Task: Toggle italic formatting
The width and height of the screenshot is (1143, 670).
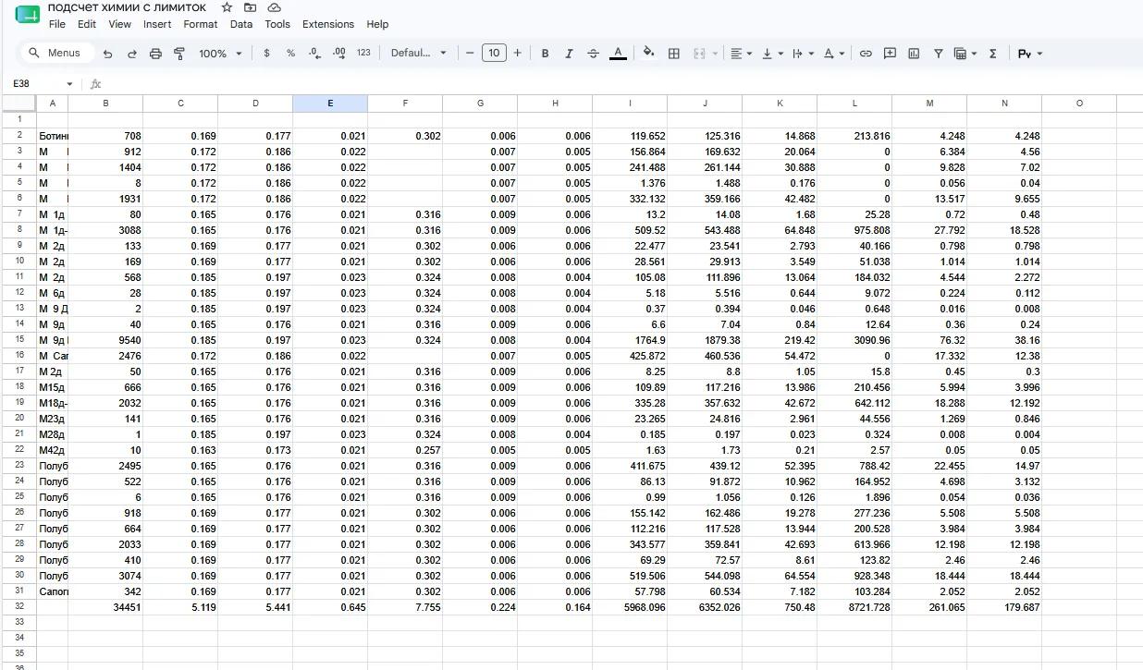Action: (x=569, y=54)
